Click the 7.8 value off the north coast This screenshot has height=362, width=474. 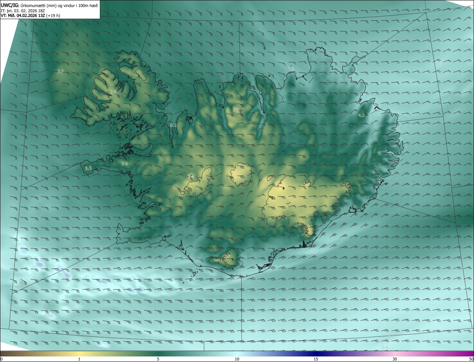click(x=291, y=69)
